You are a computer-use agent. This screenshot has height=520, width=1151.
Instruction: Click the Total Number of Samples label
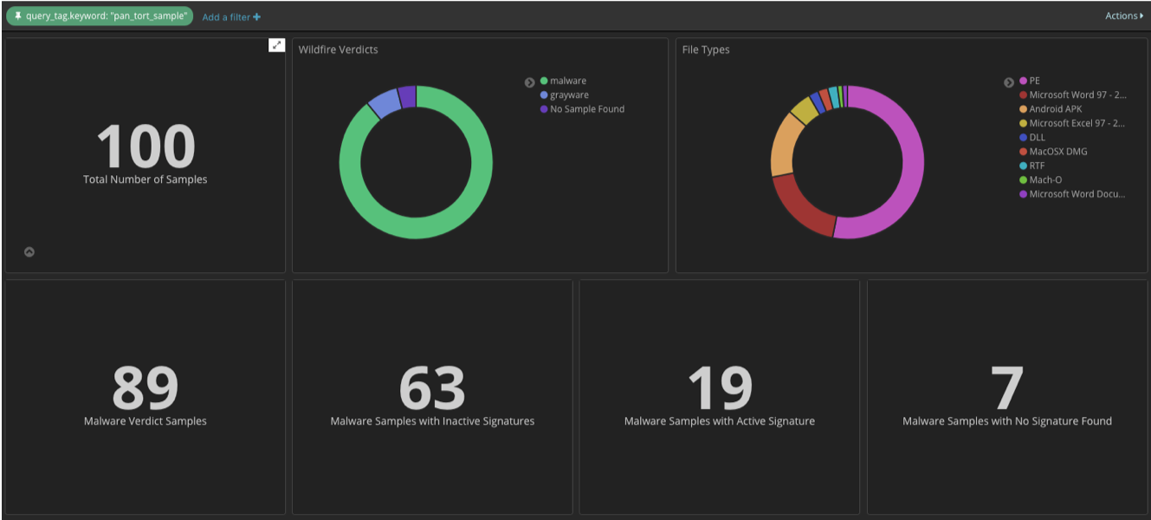(145, 179)
